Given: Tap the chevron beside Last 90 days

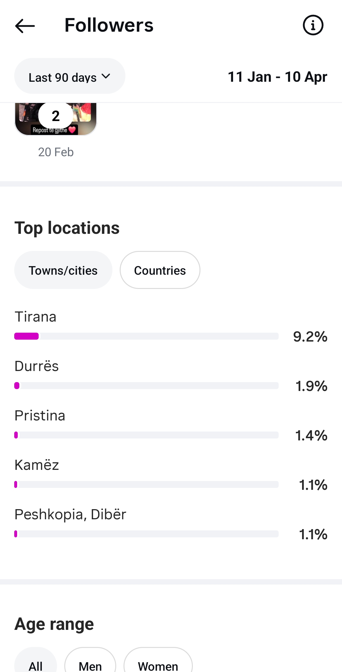Looking at the screenshot, I should 106,76.
